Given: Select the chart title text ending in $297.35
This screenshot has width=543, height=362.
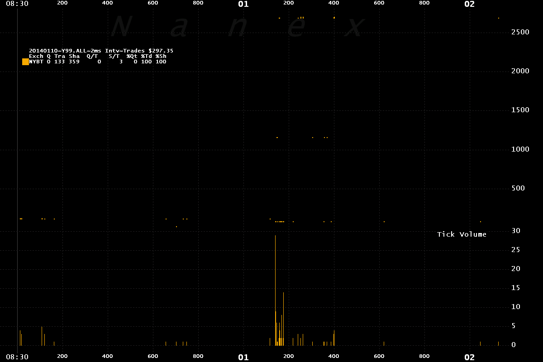Looking at the screenshot, I should (101, 51).
